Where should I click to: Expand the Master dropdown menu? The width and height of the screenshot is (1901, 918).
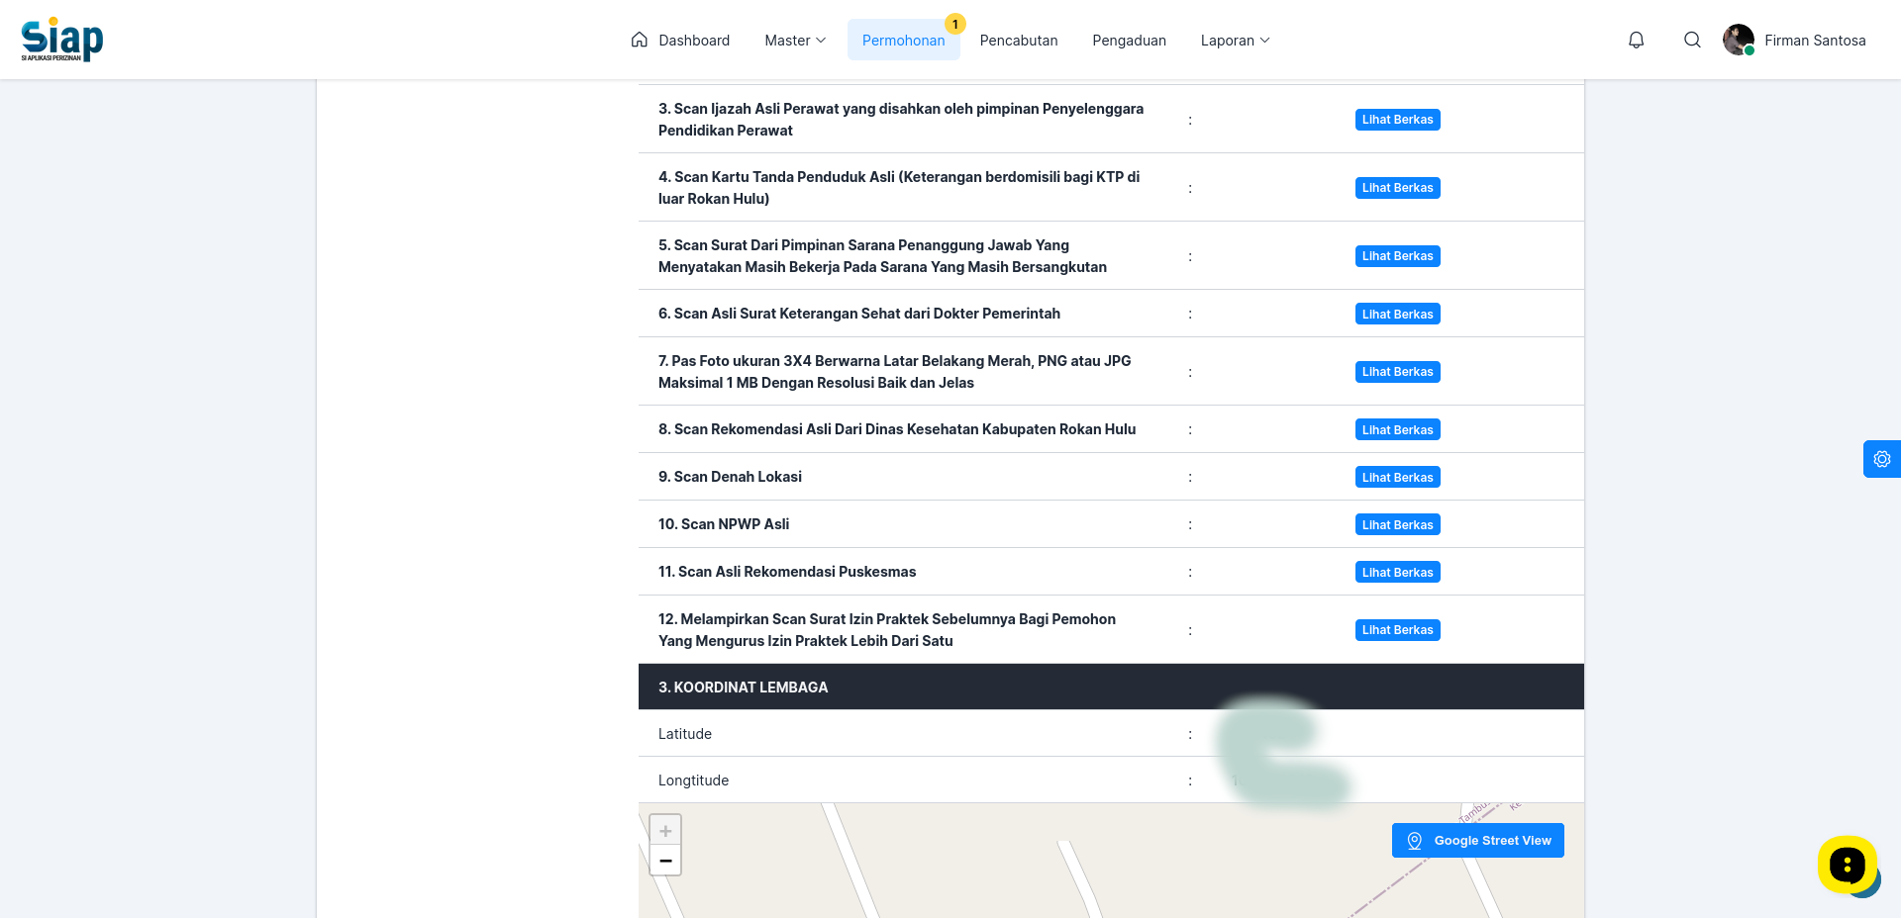coord(795,41)
